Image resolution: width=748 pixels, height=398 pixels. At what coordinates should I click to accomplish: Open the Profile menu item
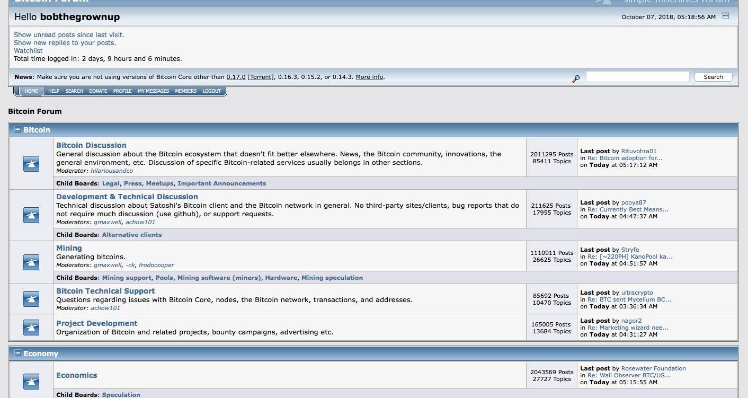coord(122,91)
